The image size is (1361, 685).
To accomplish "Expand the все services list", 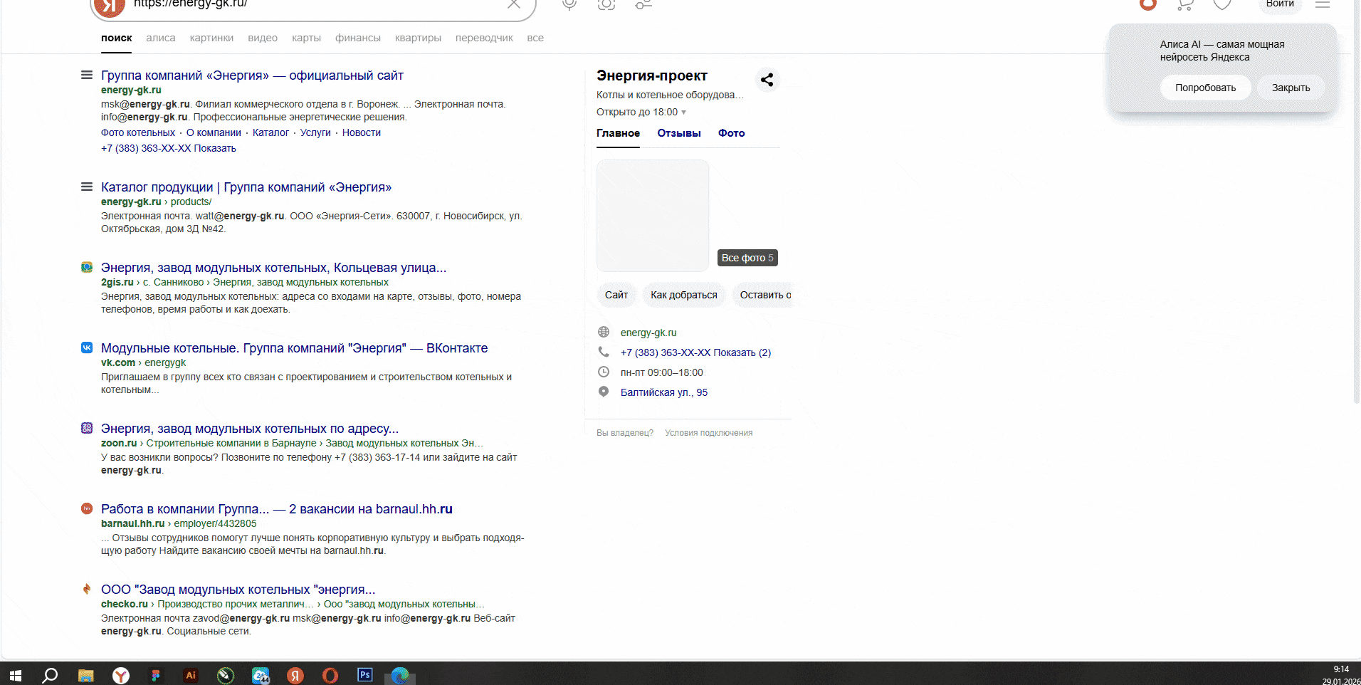I will pyautogui.click(x=535, y=38).
